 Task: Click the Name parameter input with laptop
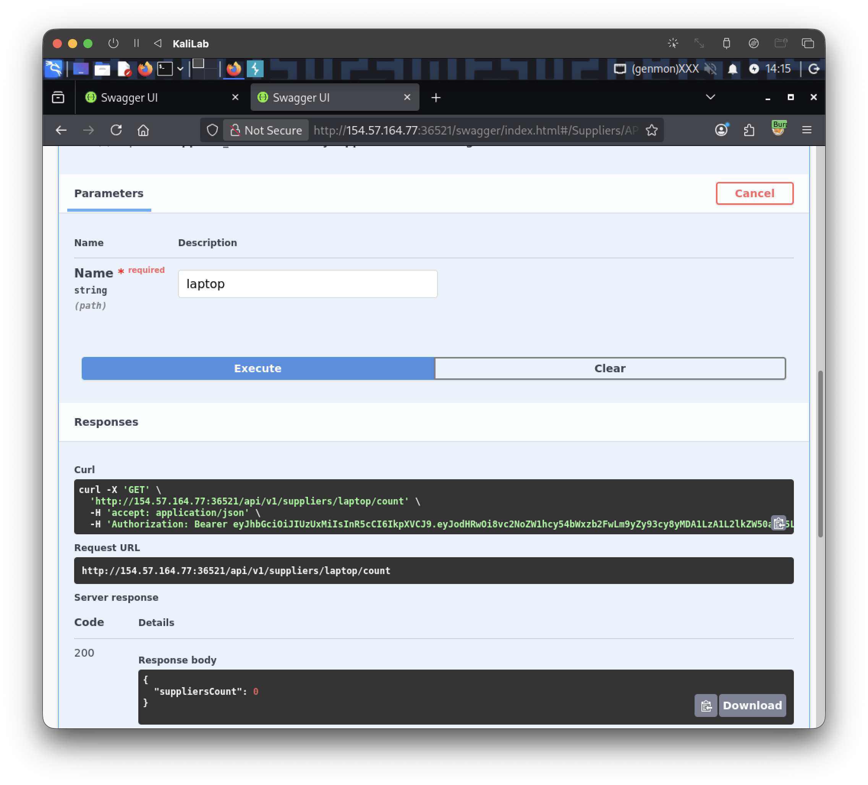(x=308, y=284)
